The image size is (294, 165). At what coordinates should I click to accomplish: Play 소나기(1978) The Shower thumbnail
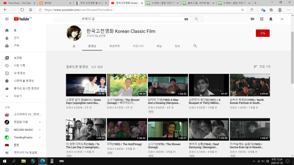point(168,129)
